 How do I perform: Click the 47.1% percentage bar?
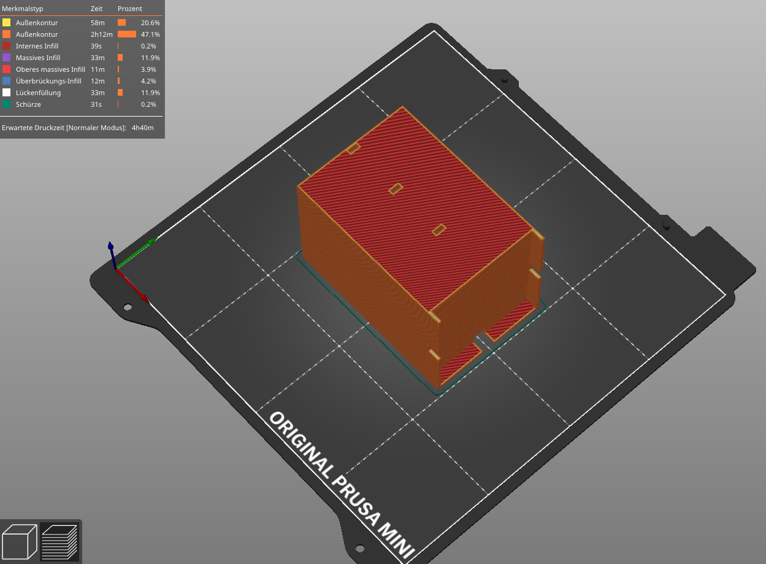pyautogui.click(x=127, y=34)
